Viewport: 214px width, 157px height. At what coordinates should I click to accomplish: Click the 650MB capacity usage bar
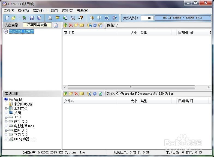tap(183, 18)
